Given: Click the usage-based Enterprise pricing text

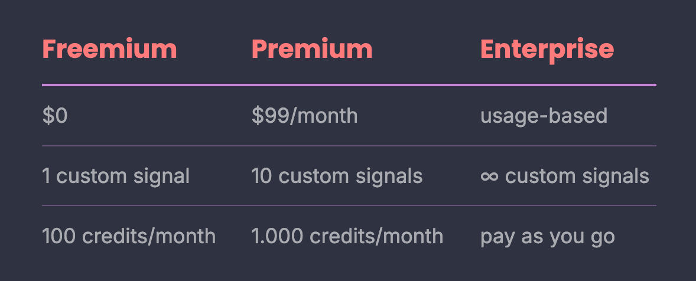Looking at the screenshot, I should point(544,116).
